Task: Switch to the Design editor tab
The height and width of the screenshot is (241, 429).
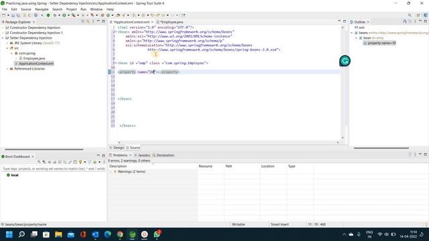Action: (117, 147)
